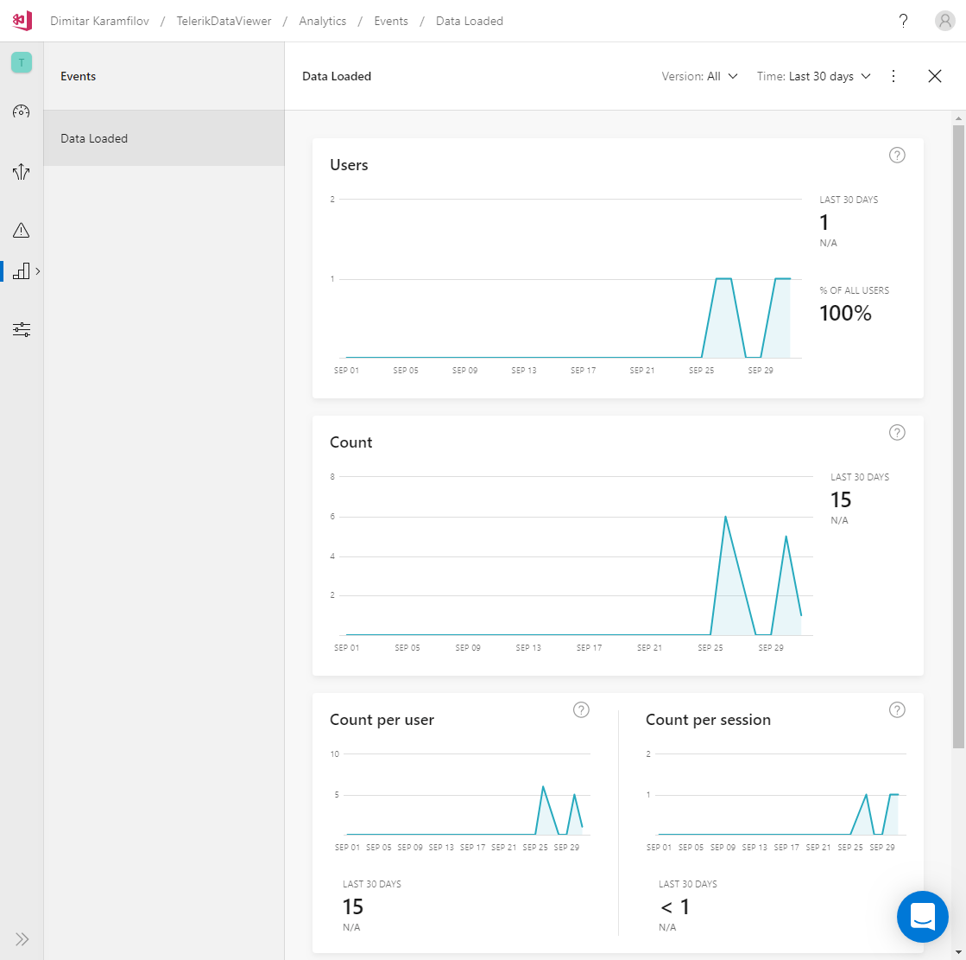Open the Overview gauge icon in sidebar
The height and width of the screenshot is (960, 966).
(22, 111)
